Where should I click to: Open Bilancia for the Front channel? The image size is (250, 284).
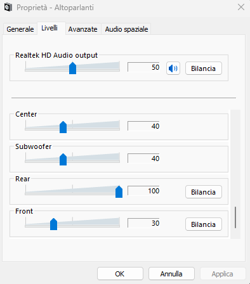tap(204, 224)
